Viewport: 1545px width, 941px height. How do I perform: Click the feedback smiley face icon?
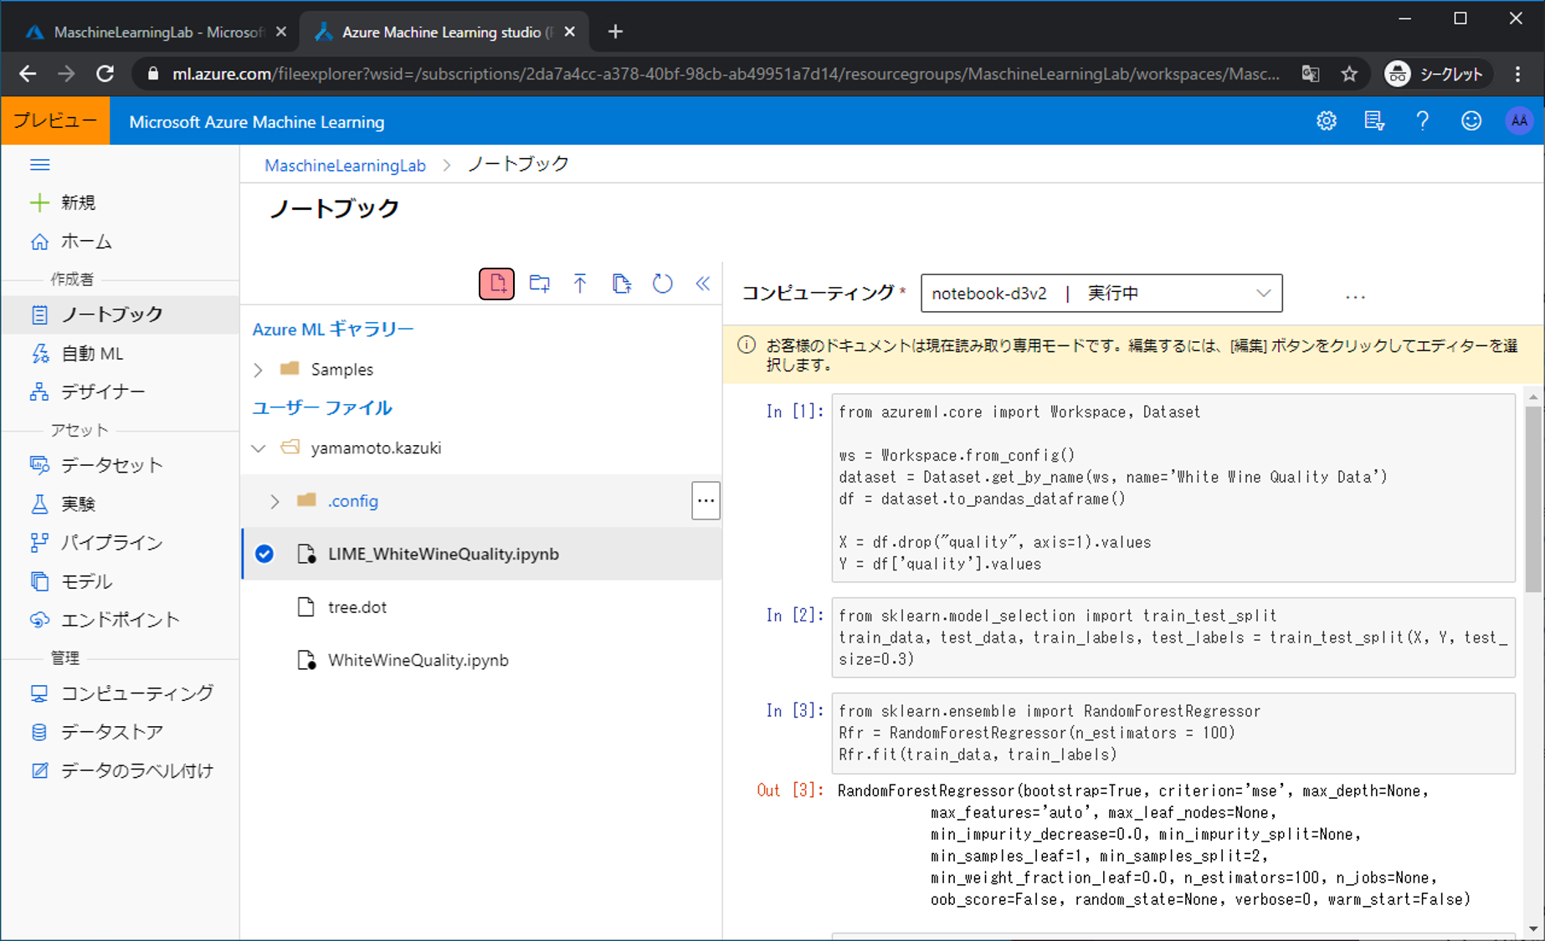pyautogui.click(x=1471, y=121)
